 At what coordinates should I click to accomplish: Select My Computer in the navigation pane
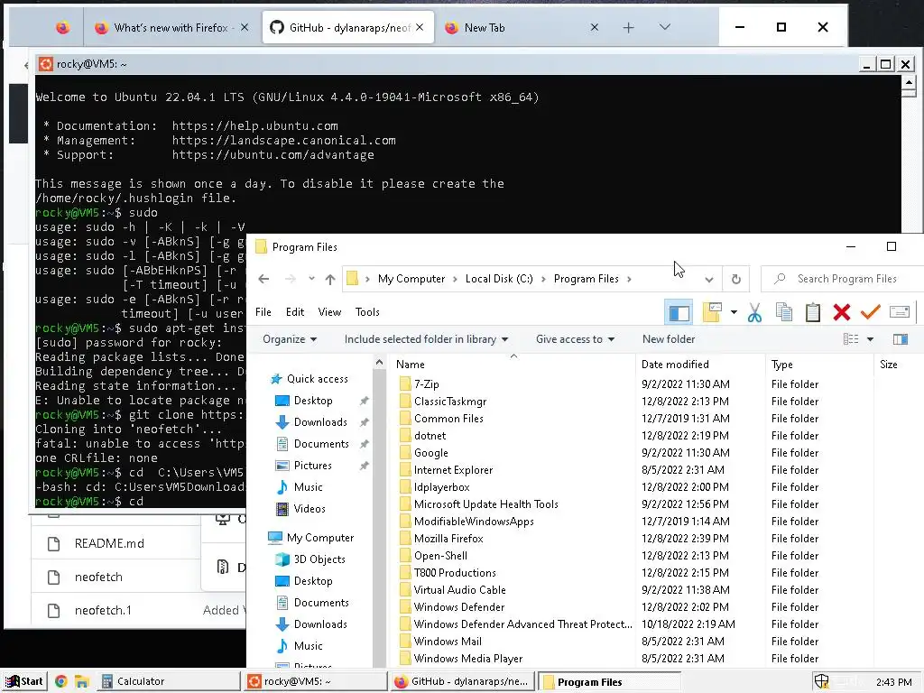pyautogui.click(x=320, y=538)
